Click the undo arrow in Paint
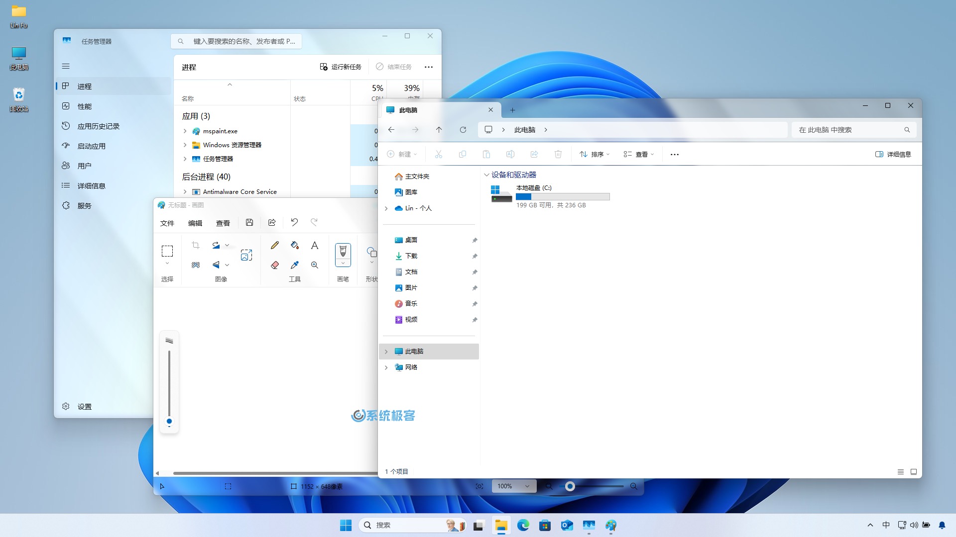 click(294, 222)
